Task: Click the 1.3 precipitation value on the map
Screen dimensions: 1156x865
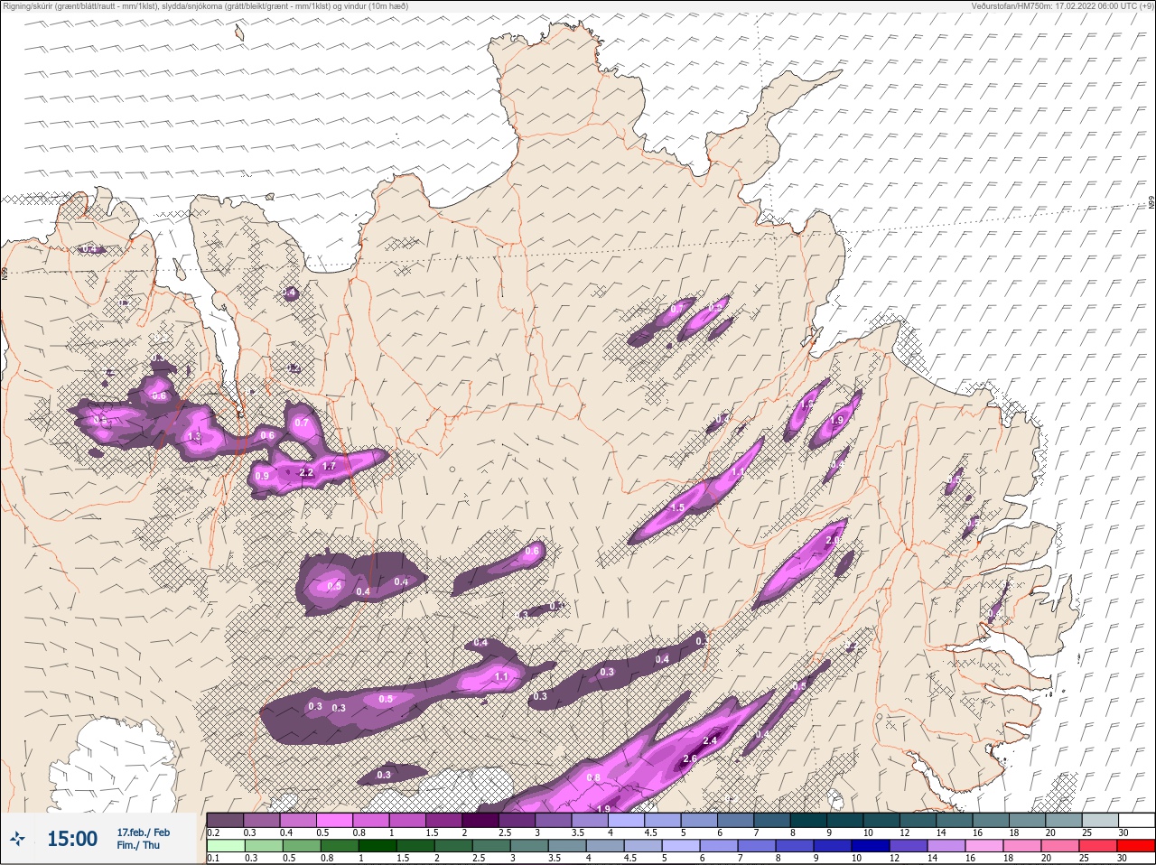Action: pyautogui.click(x=193, y=437)
